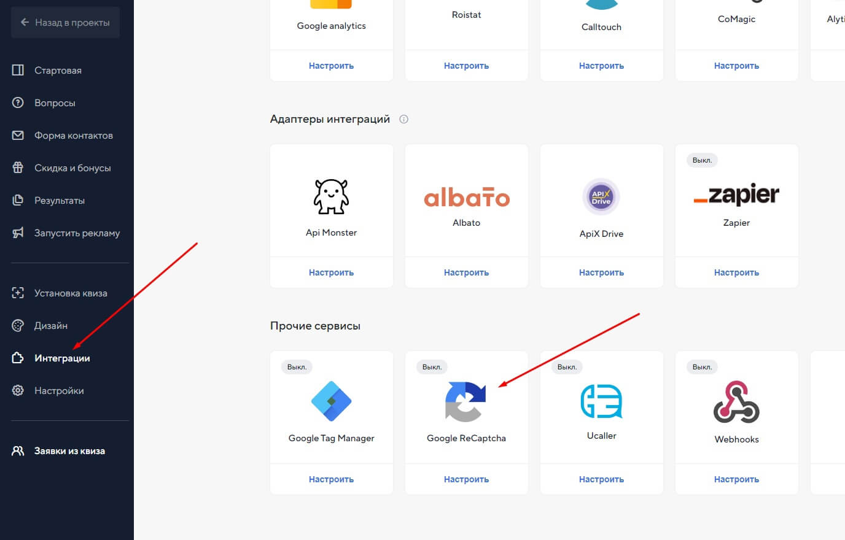The image size is (845, 540).
Task: Click Настроить under Google analytics
Action: coord(331,66)
